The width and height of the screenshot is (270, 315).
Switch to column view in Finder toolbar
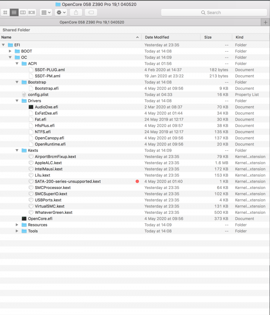click(x=23, y=13)
